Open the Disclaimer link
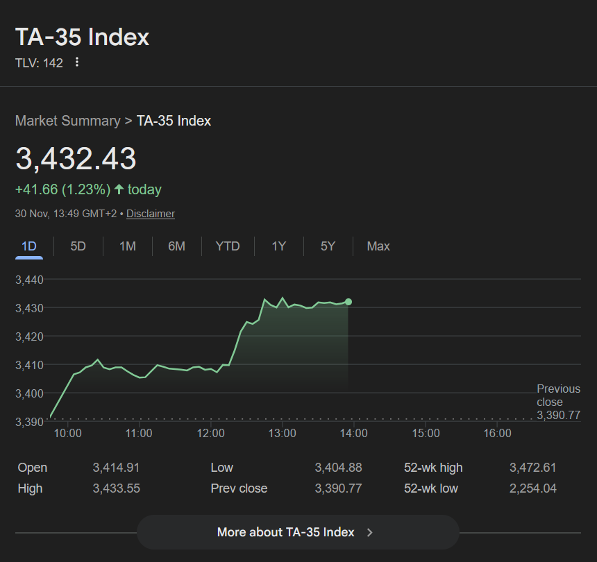This screenshot has height=562, width=597. point(151,214)
